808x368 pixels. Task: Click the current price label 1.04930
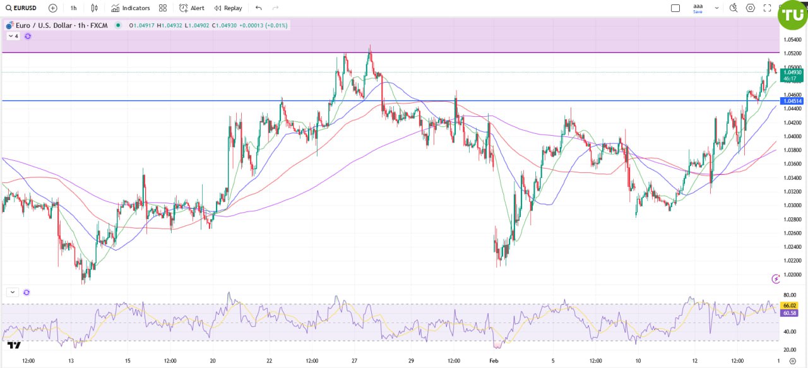[792, 73]
